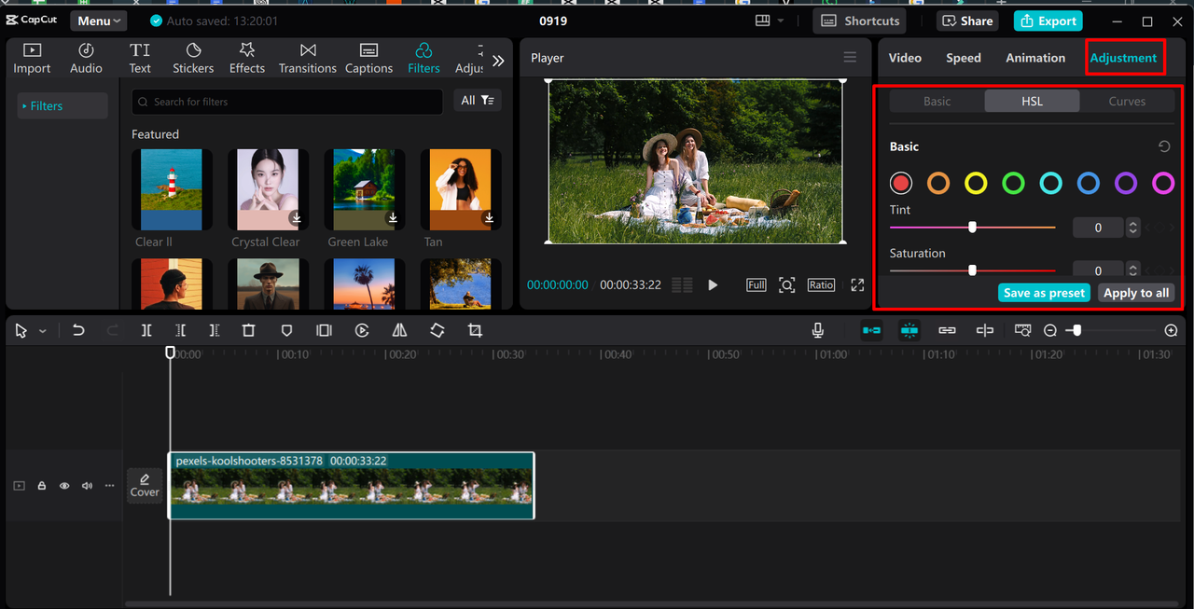The image size is (1194, 609).
Task: Open the Stickers panel
Action: (x=193, y=58)
